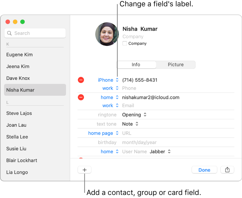Select Nisha Kumar in contacts list
Screen dimensions: 242x198
click(35, 90)
